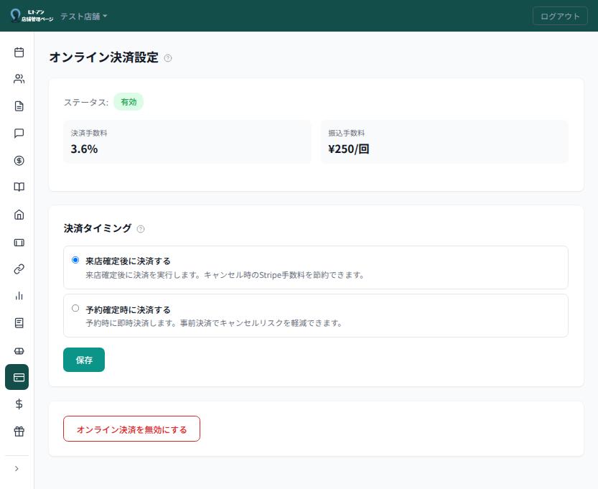The width and height of the screenshot is (598, 489).
Task: Click the 振込手数料 label
Action: pos(346,133)
